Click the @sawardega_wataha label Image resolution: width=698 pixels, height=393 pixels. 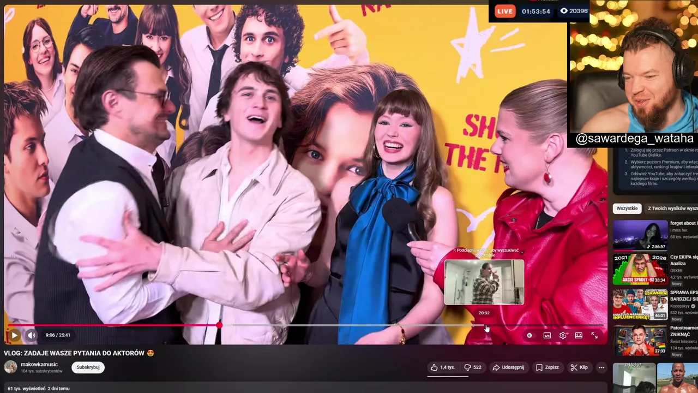[634, 139]
